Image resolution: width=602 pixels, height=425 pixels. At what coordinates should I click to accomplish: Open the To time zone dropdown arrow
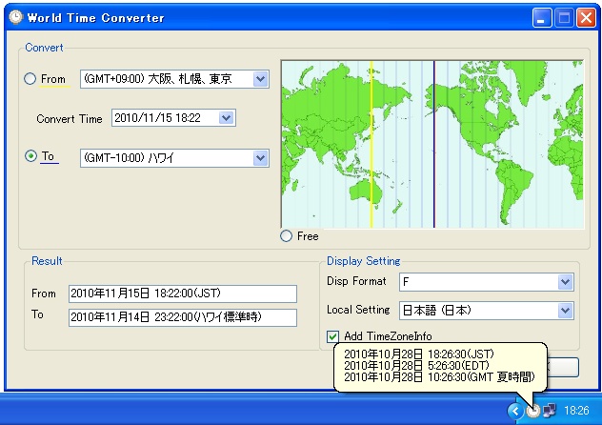click(260, 158)
